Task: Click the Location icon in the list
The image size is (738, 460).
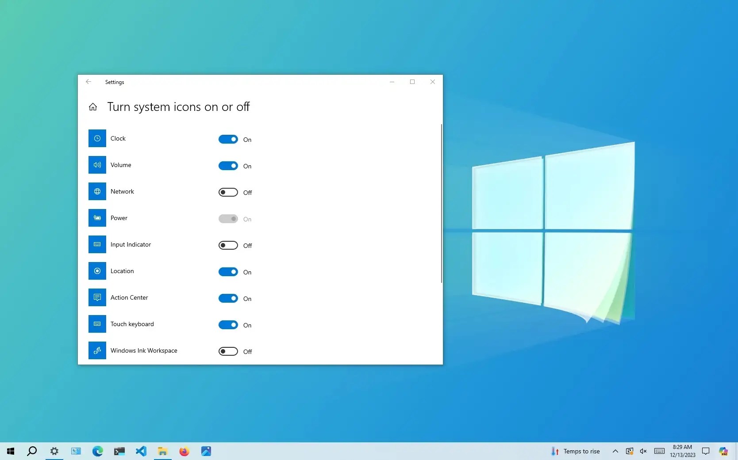Action: click(97, 271)
